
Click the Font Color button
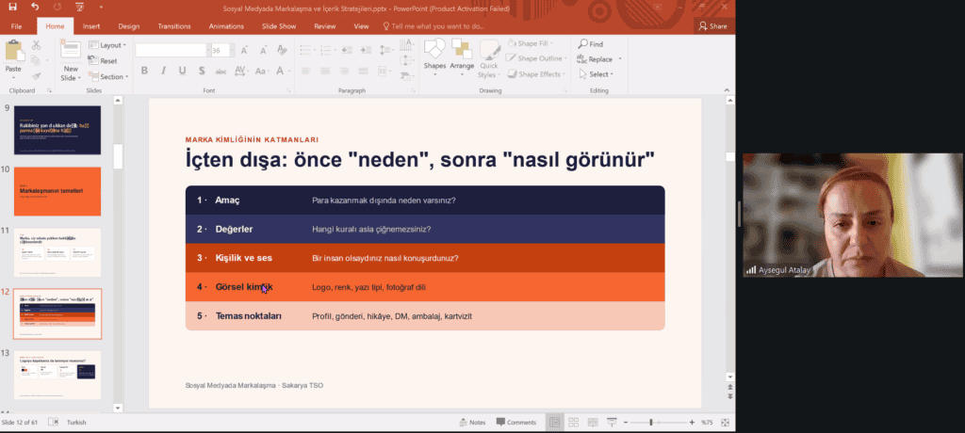click(280, 71)
